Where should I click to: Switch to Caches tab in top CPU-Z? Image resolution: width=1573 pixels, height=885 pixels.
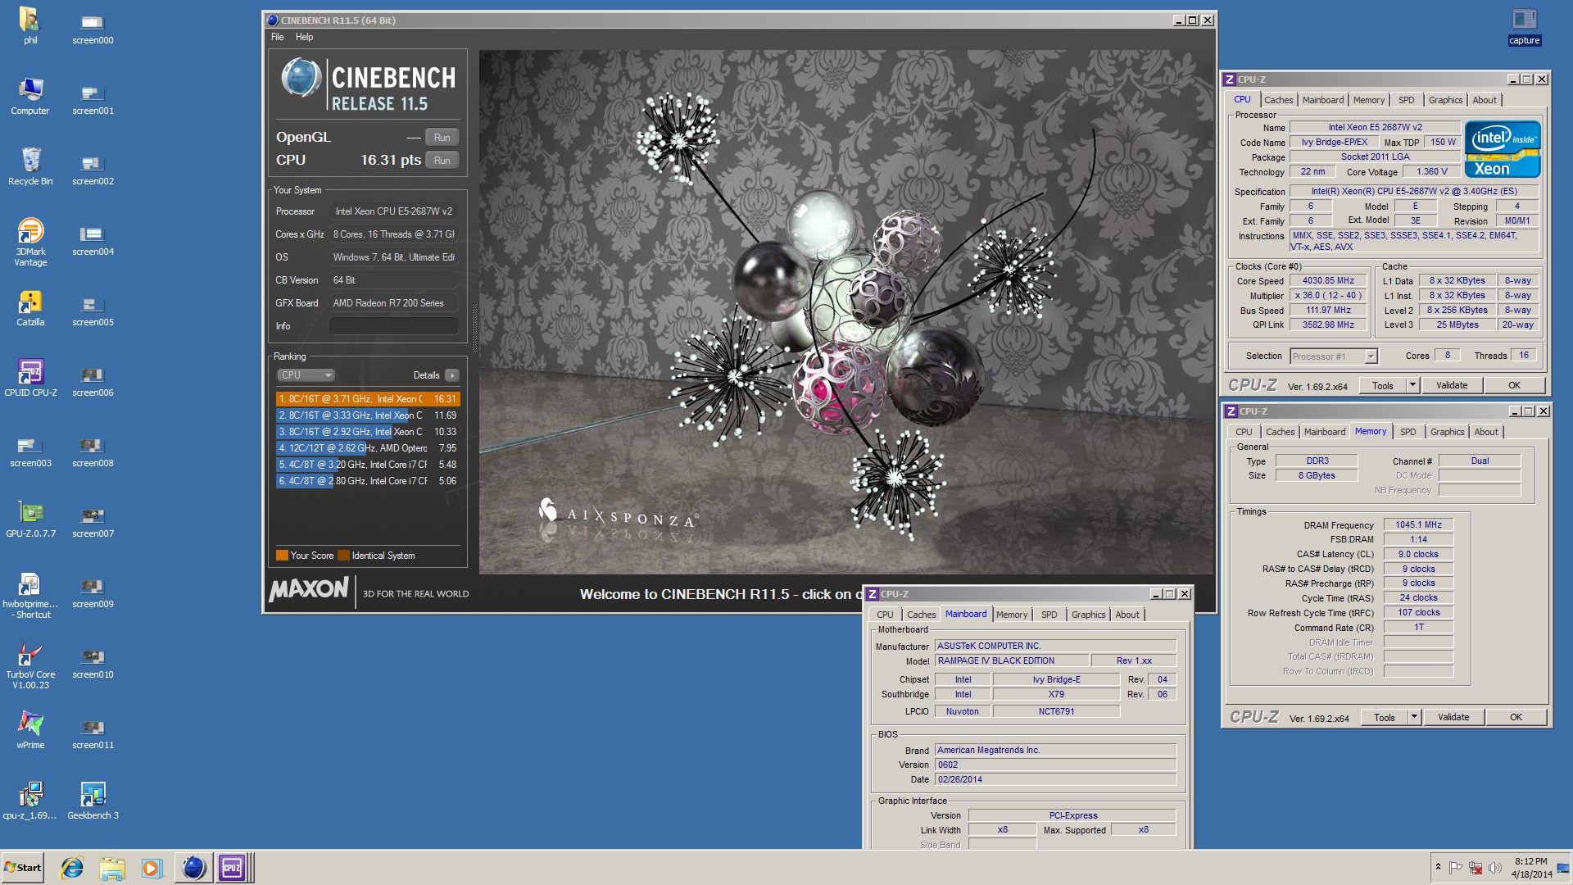point(1278,100)
